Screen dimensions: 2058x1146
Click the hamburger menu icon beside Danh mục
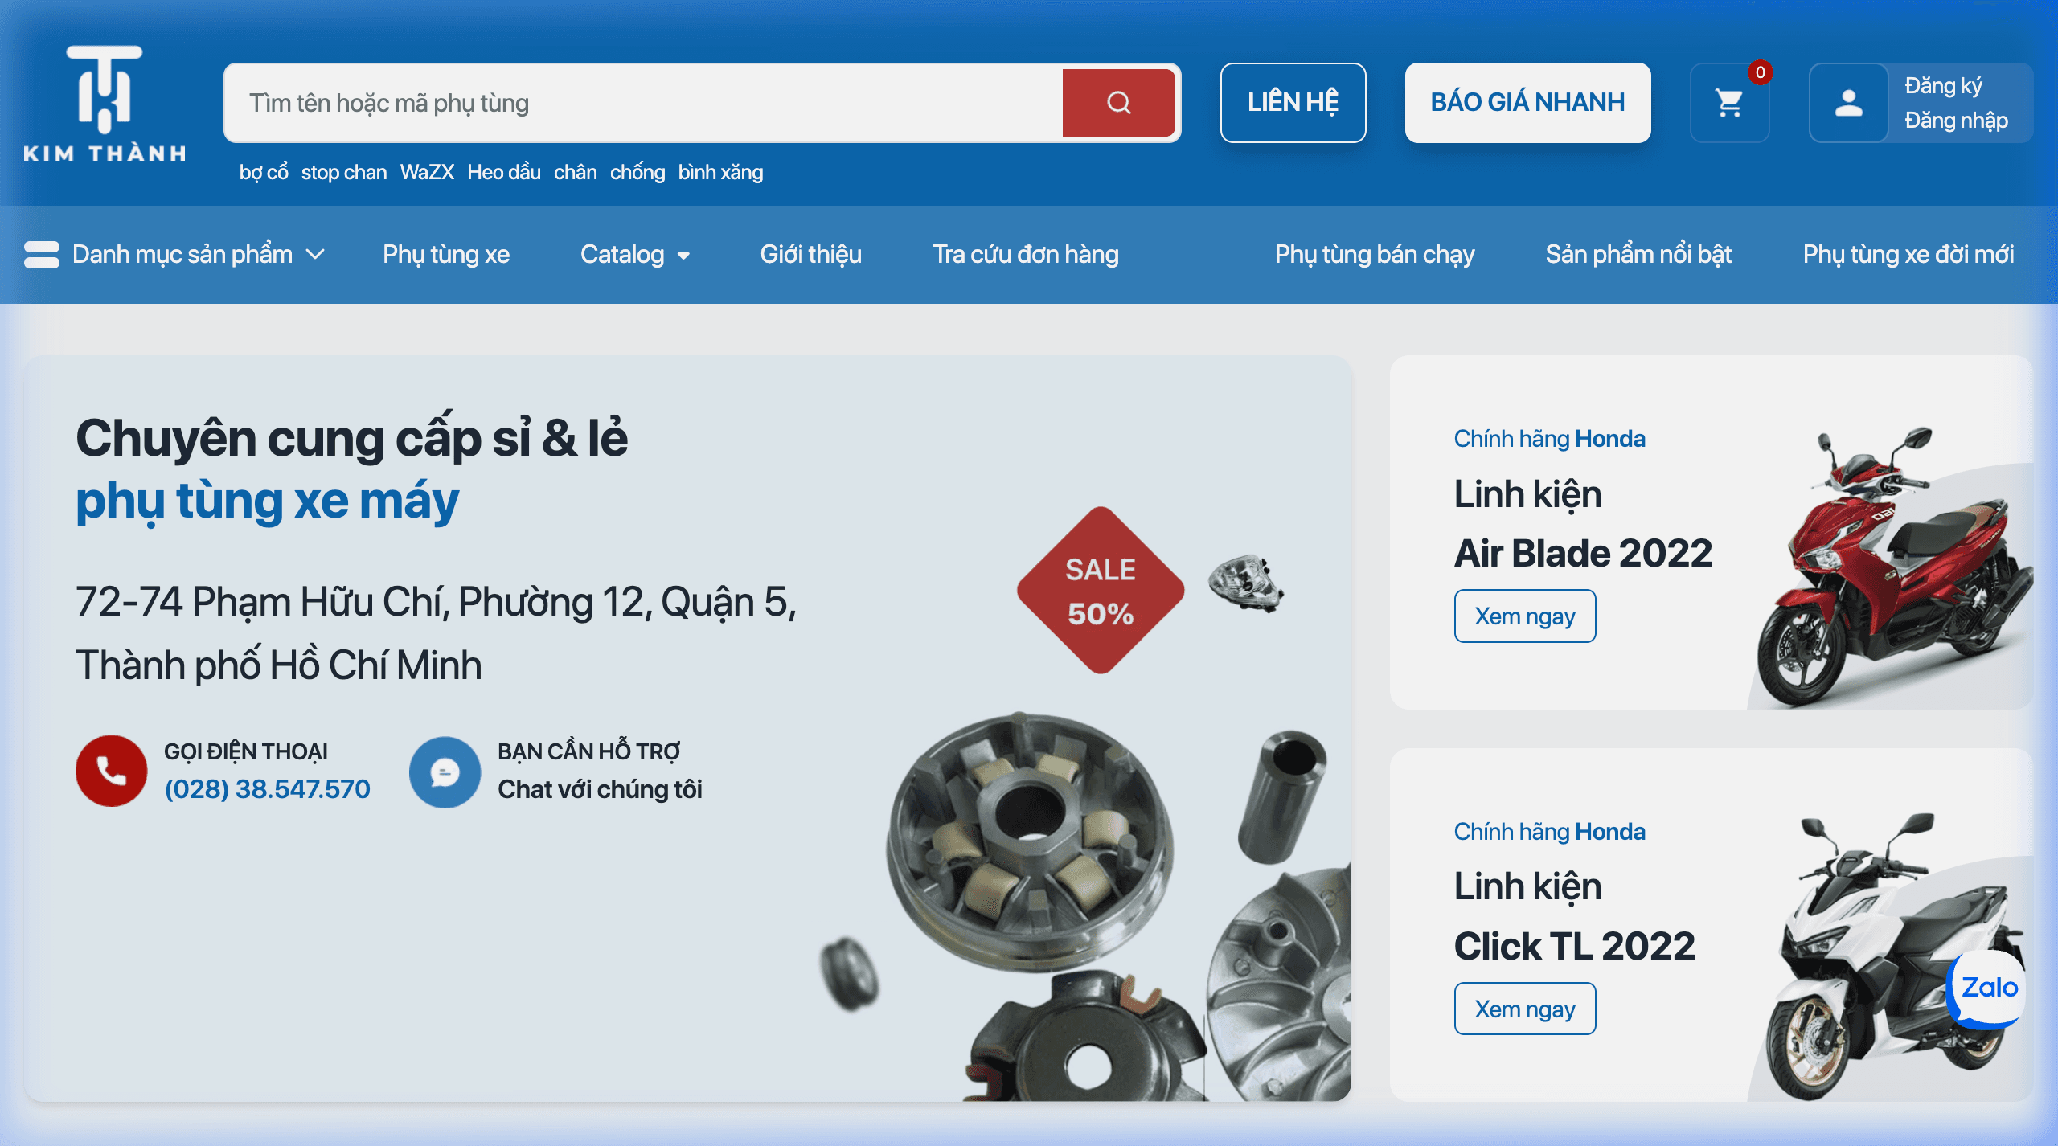(x=42, y=255)
